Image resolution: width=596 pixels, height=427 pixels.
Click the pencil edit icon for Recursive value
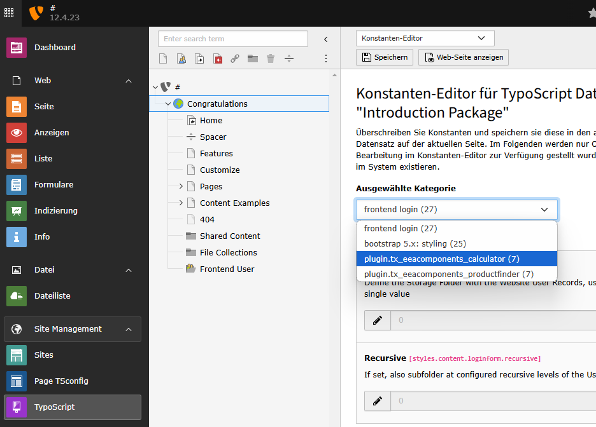tap(378, 401)
